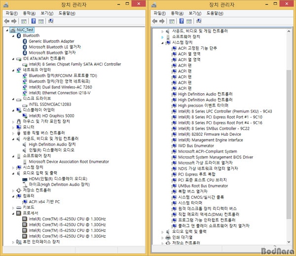Select the Bluetooth category icon
This screenshot has width=296, height=256.
[x=19, y=36]
